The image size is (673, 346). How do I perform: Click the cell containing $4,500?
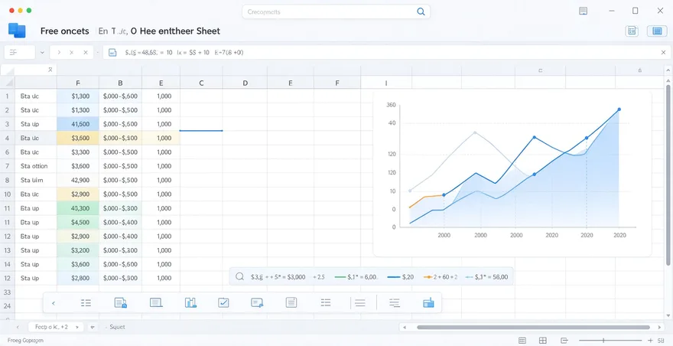coord(78,222)
